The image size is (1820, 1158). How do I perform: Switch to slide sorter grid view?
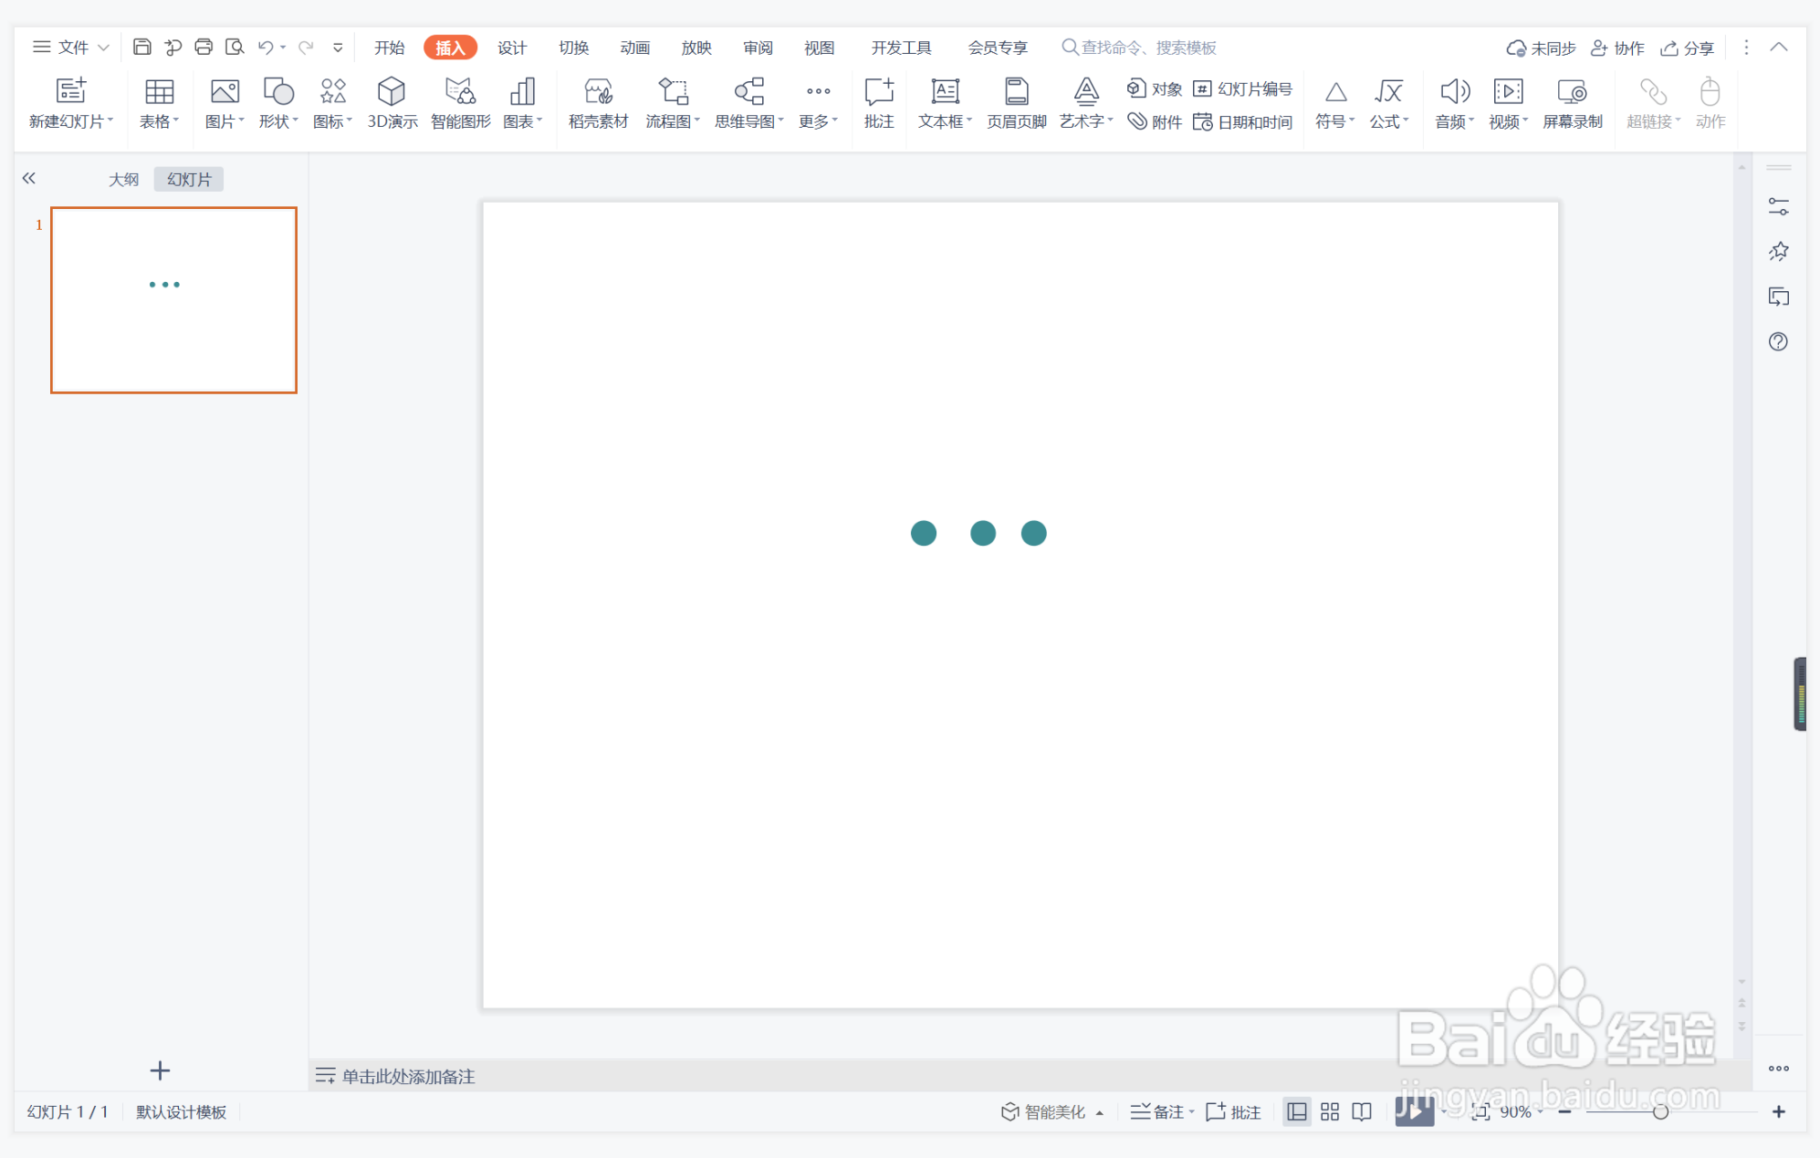(1330, 1111)
